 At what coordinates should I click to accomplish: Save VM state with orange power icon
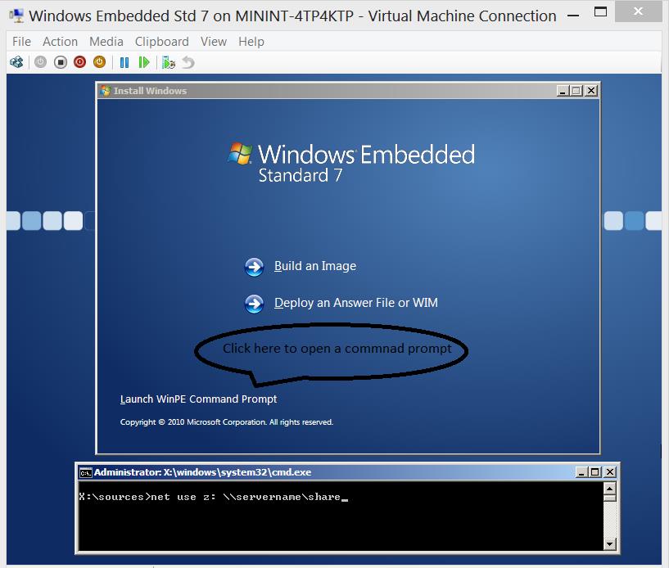click(x=99, y=62)
